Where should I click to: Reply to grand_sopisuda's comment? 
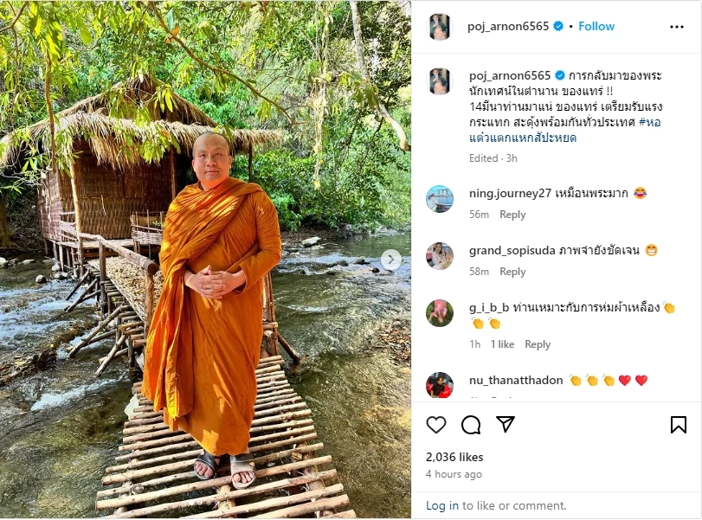pos(513,271)
